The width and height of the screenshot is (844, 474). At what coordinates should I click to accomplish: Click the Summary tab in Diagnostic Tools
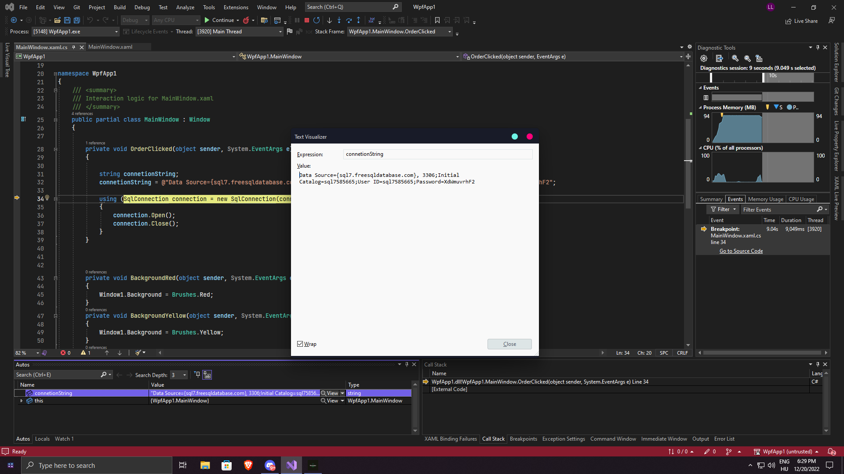click(711, 199)
